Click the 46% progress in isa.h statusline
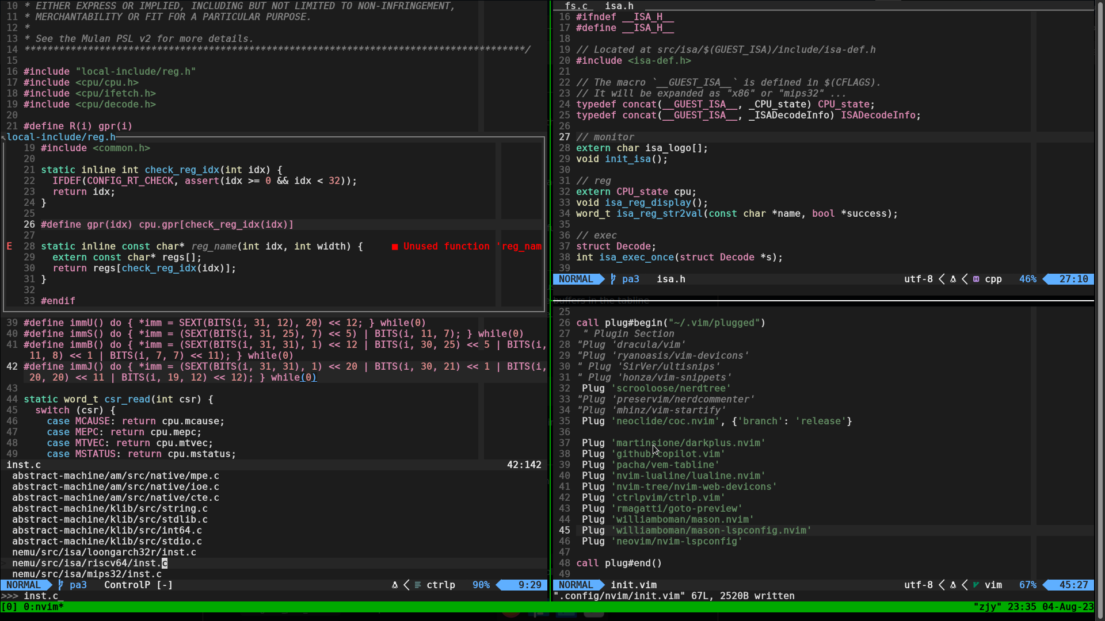The width and height of the screenshot is (1105, 621). tap(1028, 279)
